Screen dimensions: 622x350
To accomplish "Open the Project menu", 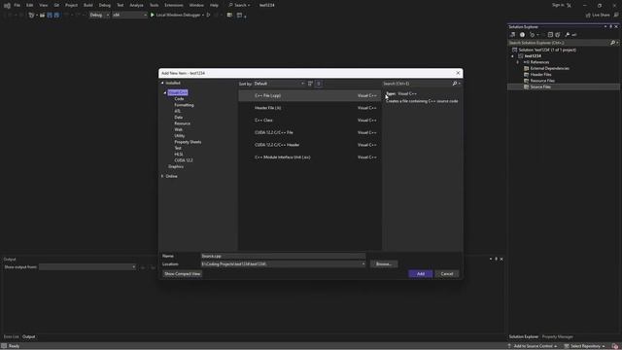I will tap(71, 5).
